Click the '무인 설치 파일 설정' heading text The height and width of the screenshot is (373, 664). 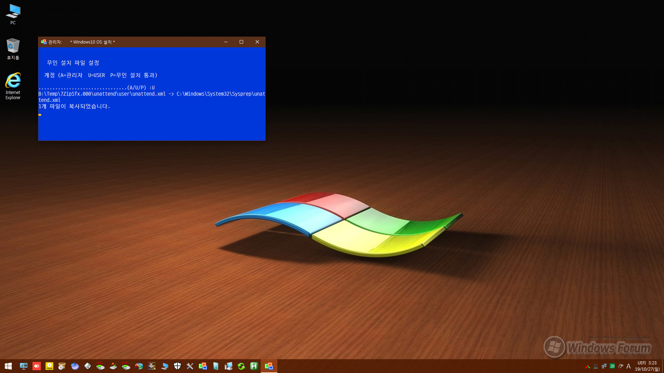[x=73, y=63]
